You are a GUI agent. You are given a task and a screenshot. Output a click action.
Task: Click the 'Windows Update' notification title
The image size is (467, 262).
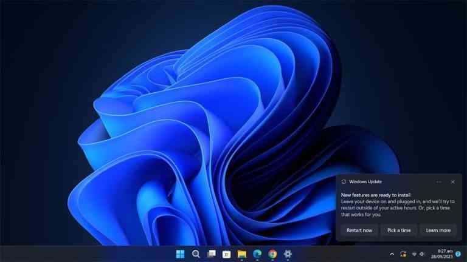pyautogui.click(x=365, y=182)
